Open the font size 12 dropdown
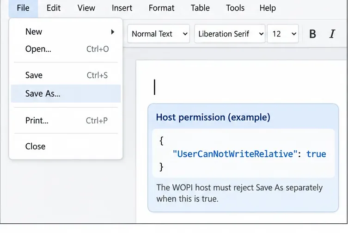 (x=283, y=34)
